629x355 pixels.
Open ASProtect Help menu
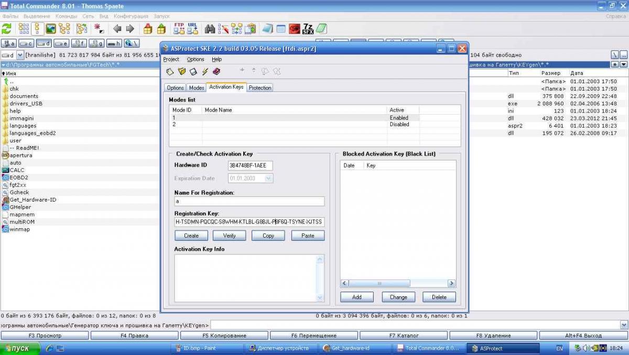217,59
